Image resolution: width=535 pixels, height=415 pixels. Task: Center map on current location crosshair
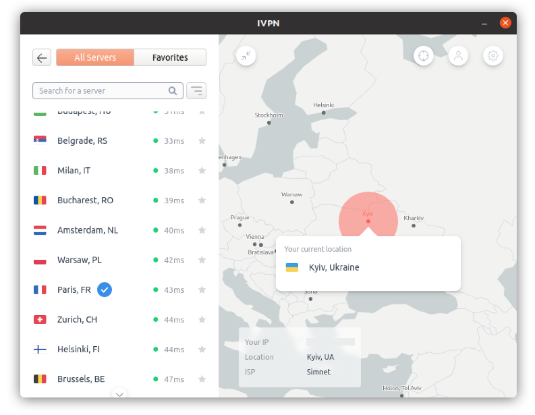tap(424, 55)
